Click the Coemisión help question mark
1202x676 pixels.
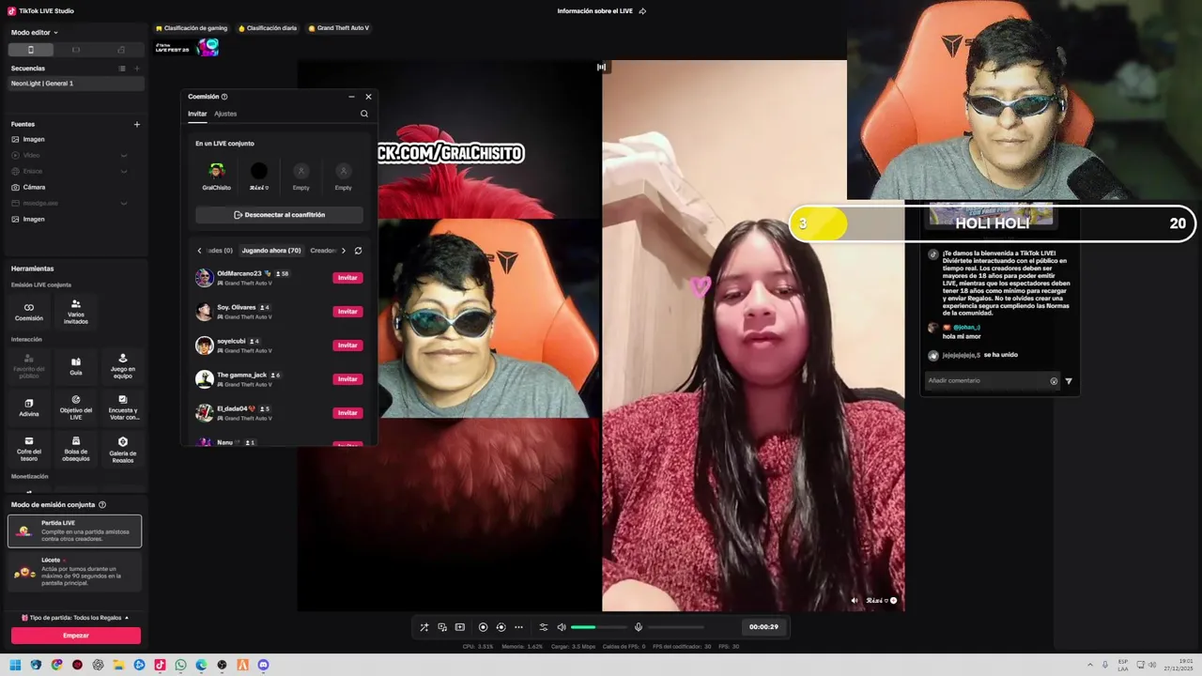click(224, 97)
